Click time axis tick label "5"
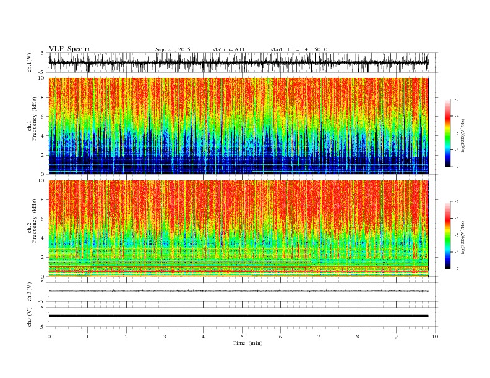Viewport: 490px width, 378px height. tap(242, 337)
